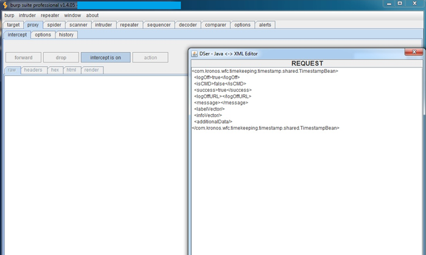Viewport: 426px width, 255px height.
Task: Open the about menu
Action: [x=93, y=15]
